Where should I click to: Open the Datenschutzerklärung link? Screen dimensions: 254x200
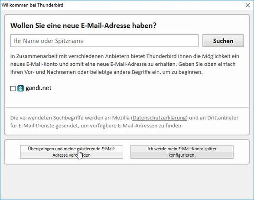pyautogui.click(x=159, y=118)
